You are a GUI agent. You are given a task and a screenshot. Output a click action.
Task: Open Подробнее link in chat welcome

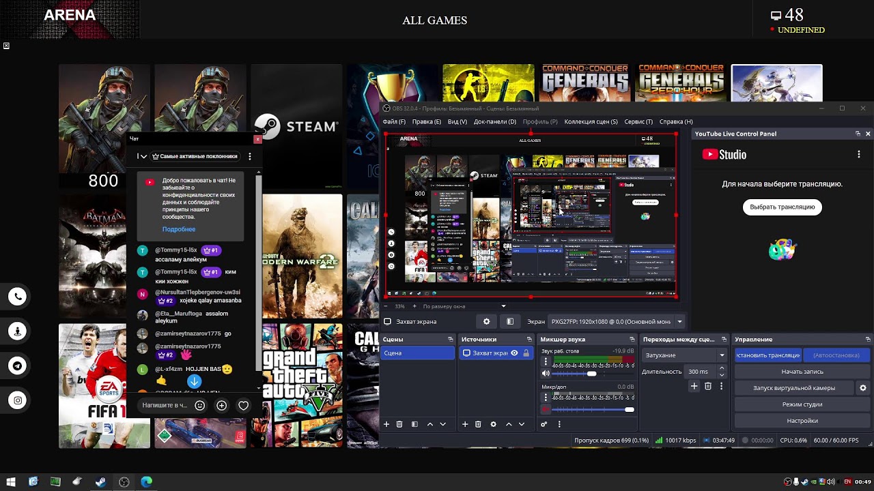(x=179, y=229)
